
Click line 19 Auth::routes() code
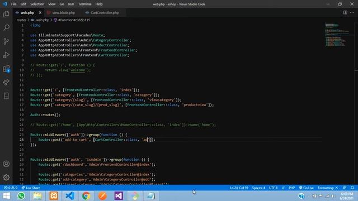45,115
